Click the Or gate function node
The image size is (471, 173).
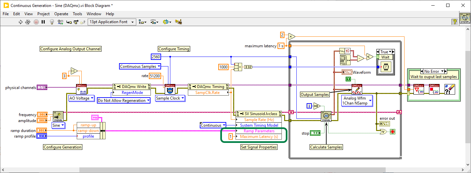[384, 132]
